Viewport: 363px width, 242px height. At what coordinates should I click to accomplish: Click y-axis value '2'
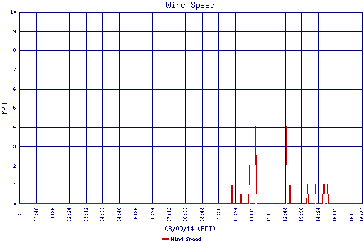pos(15,166)
